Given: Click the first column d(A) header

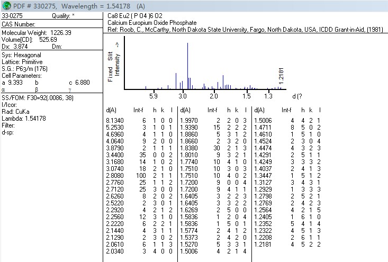Looking at the screenshot, I should pyautogui.click(x=111, y=110).
